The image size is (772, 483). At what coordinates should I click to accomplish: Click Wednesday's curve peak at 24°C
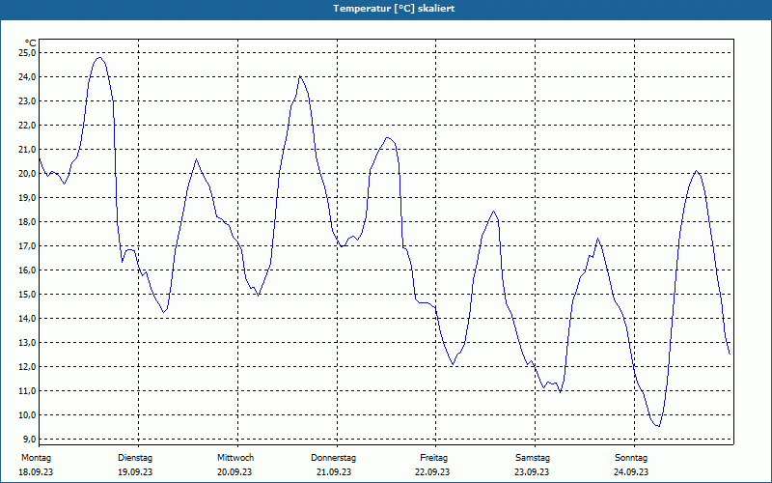[299, 76]
